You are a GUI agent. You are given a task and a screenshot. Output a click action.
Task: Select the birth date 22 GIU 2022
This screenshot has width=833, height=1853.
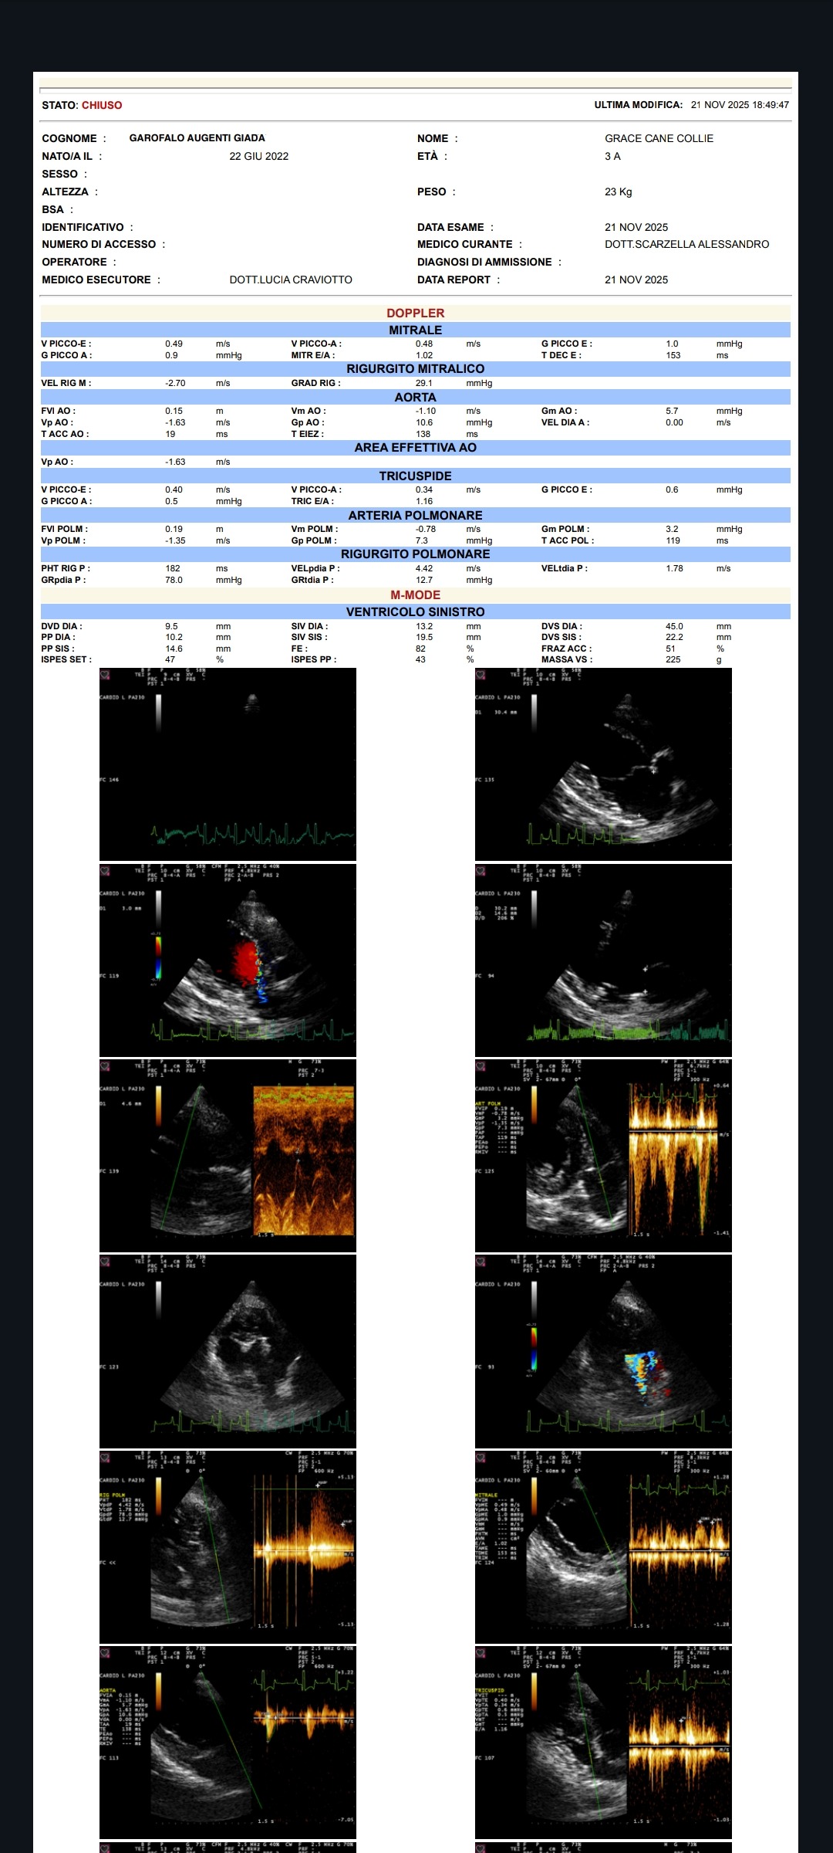(x=259, y=156)
